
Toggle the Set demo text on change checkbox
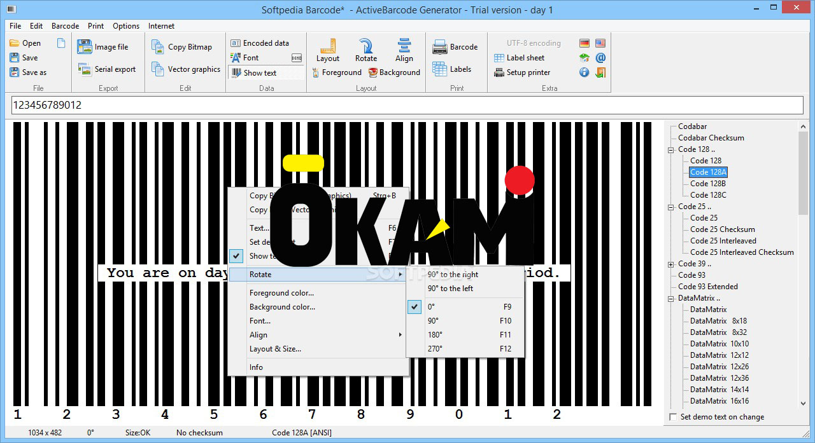tap(673, 416)
